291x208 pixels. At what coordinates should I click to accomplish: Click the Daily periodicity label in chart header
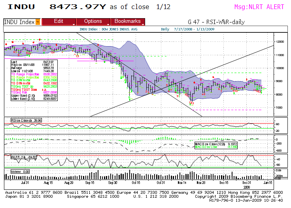(165, 29)
